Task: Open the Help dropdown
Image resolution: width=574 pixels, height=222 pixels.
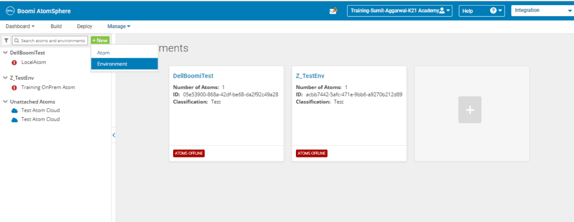Action: click(482, 11)
